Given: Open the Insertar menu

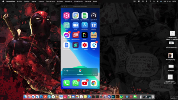Looking at the screenshot, I should click(41, 1).
